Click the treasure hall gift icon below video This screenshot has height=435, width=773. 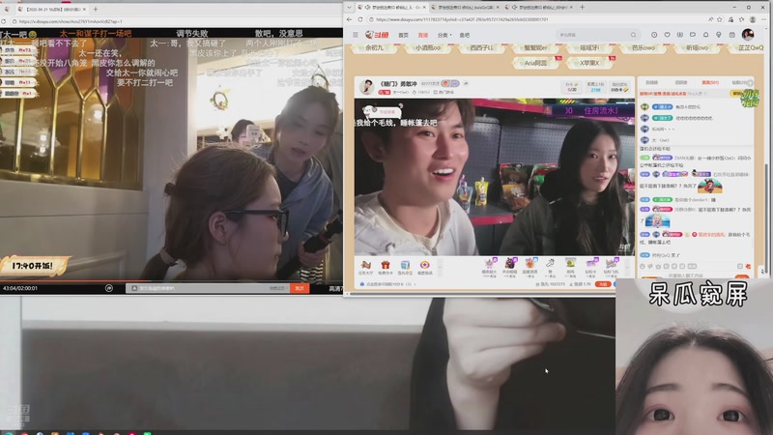pos(365,267)
